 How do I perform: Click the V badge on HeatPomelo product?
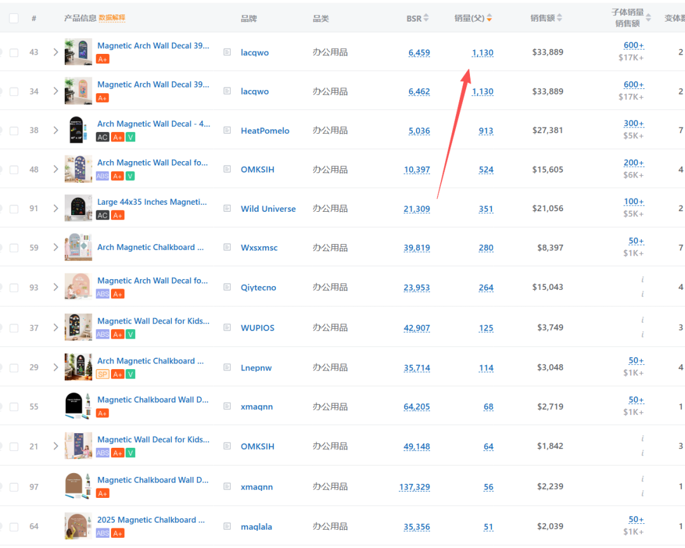(130, 137)
